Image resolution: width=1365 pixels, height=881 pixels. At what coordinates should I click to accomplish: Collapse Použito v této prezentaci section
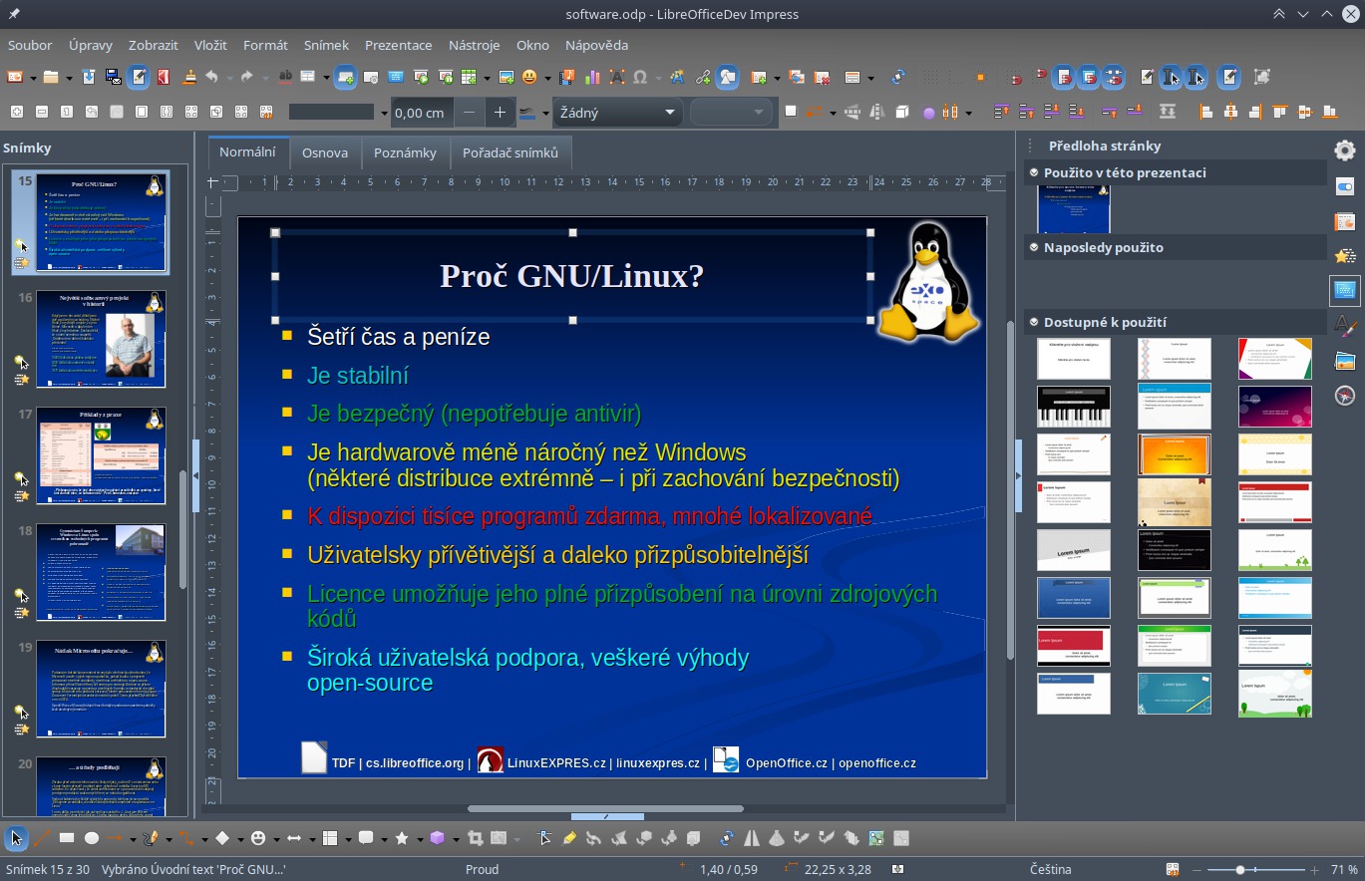1034,172
